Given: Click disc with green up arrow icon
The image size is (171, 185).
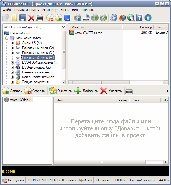Looking at the screenshot, I should 103,18.
